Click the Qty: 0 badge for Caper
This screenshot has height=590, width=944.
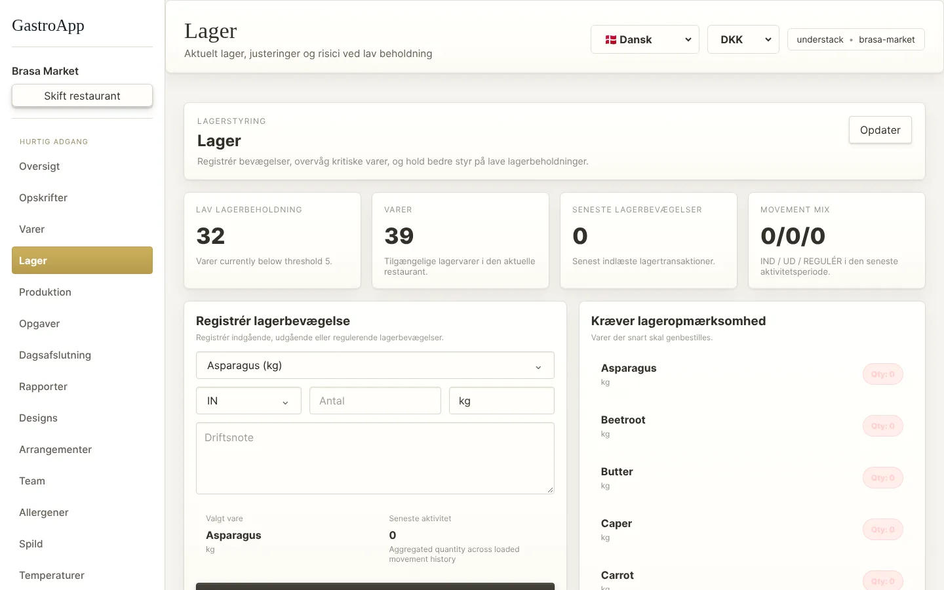click(882, 530)
